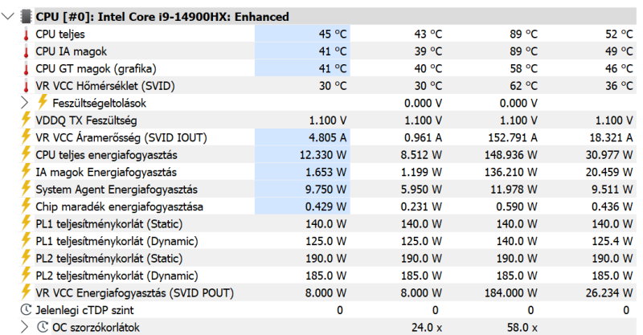Collapse the CPU [#0] Intel Core i9-14900HX section
Image resolution: width=643 pixels, height=335 pixels.
click(x=8, y=17)
